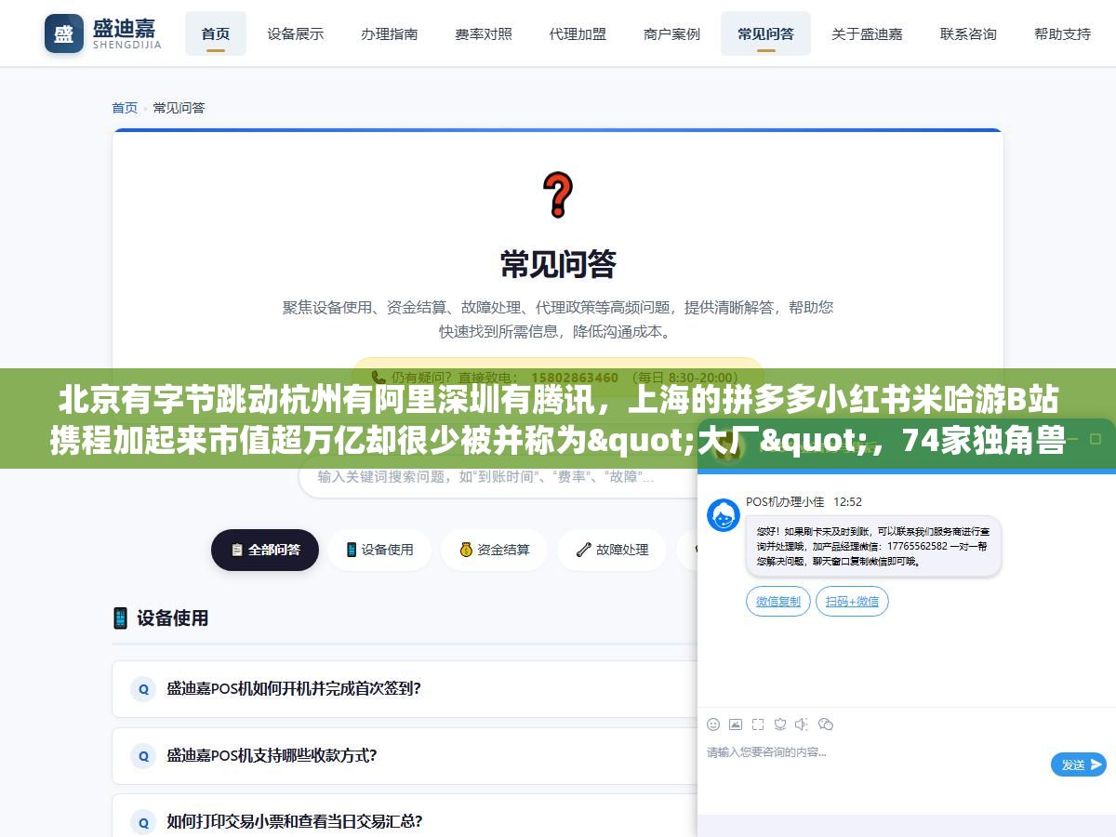The image size is (1116, 837).
Task: Click the screenshot capture icon in chat
Action: [x=758, y=724]
